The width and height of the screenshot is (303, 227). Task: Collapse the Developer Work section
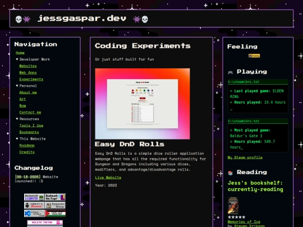click(33, 59)
